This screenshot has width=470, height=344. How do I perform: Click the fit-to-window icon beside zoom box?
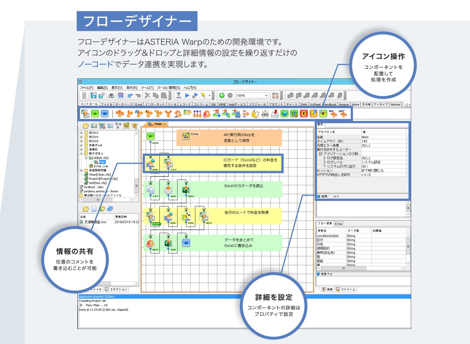point(275,95)
